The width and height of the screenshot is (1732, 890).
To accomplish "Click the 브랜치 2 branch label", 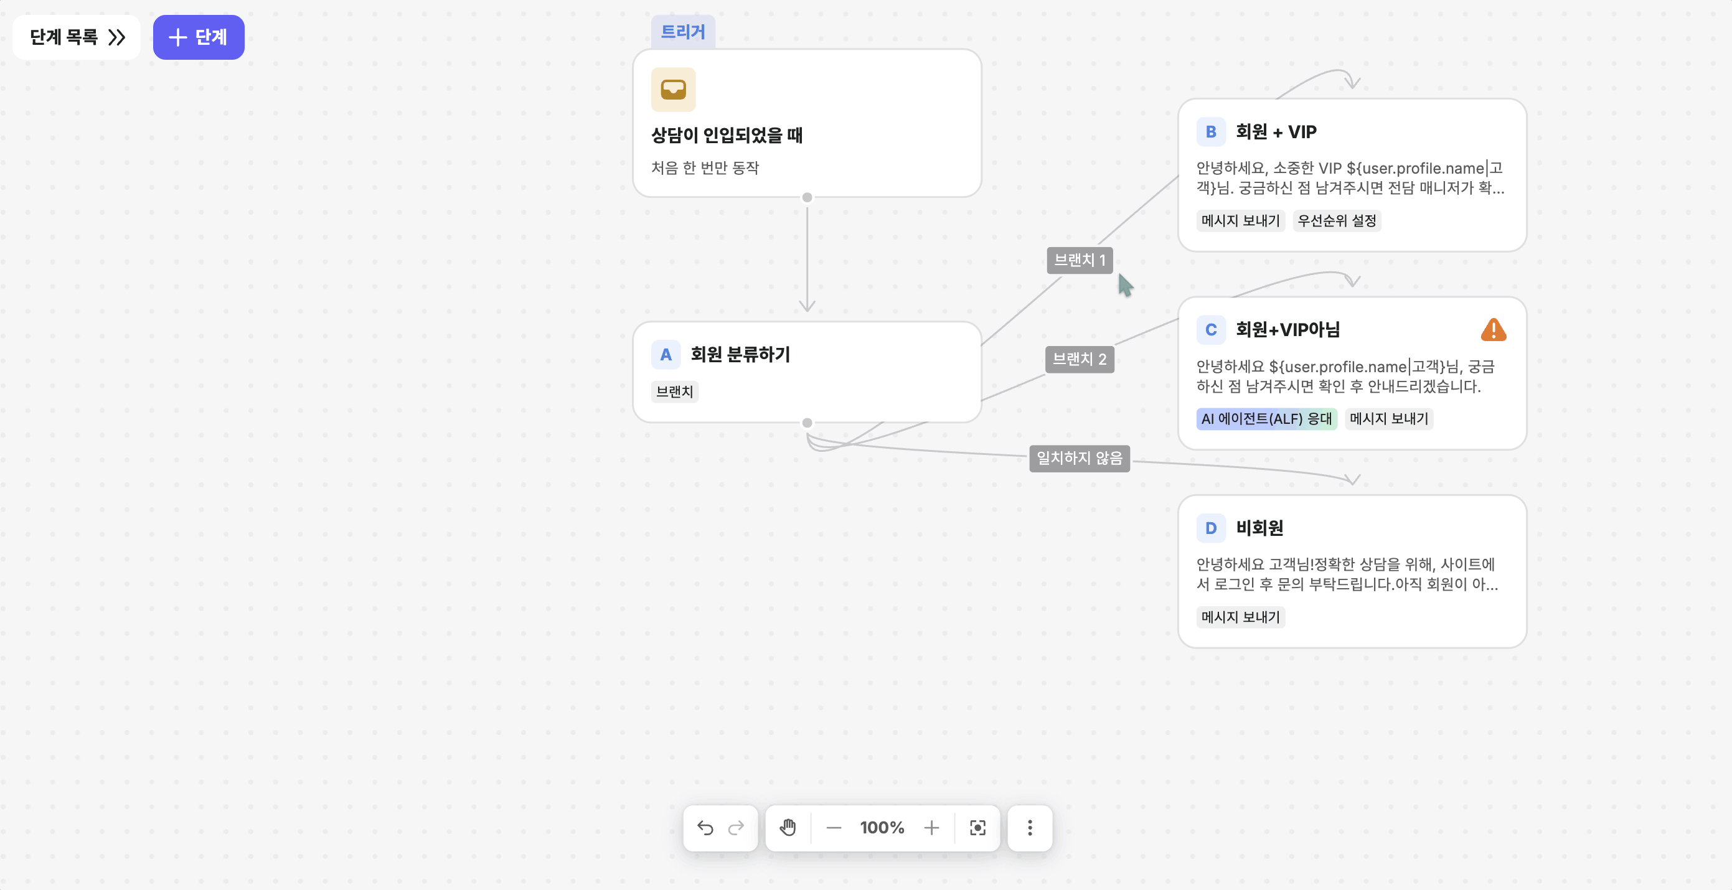I will (x=1079, y=359).
